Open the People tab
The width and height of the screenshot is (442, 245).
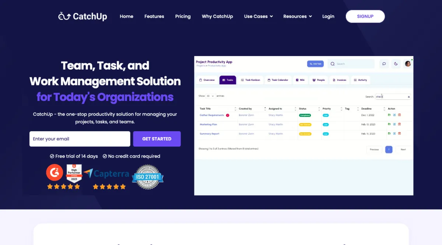(x=319, y=80)
